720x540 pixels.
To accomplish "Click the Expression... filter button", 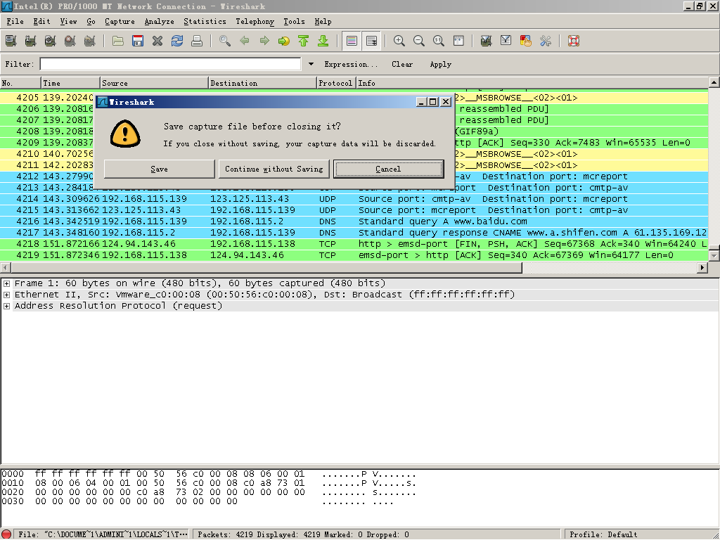I will click(x=351, y=64).
